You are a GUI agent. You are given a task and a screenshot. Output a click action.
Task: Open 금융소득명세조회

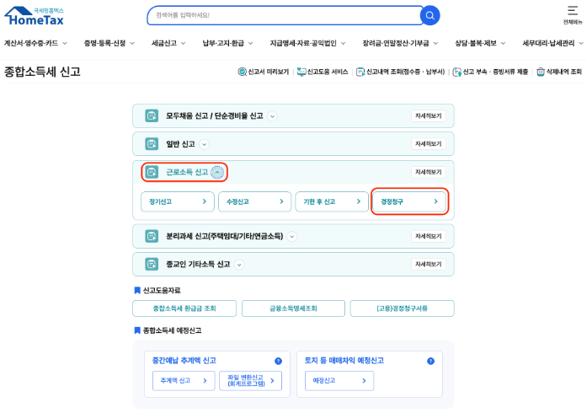coord(293,308)
